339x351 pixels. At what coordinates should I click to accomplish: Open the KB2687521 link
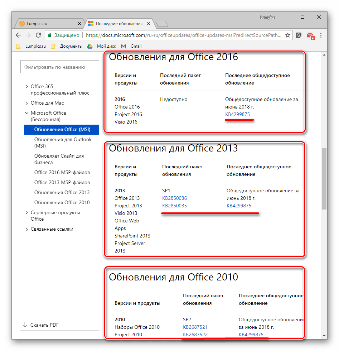(195, 327)
